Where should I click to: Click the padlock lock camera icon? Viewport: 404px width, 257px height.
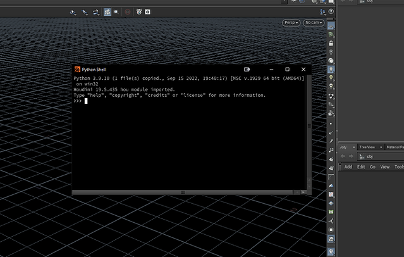coord(331,43)
